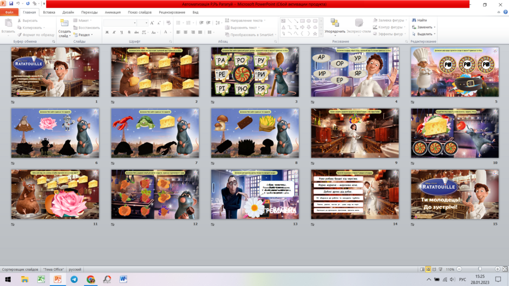Toggle reading view in status bar
The width and height of the screenshot is (509, 286).
tap(434, 269)
